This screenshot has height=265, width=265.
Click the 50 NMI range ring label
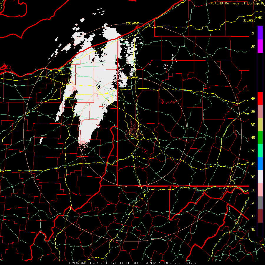(132, 78)
